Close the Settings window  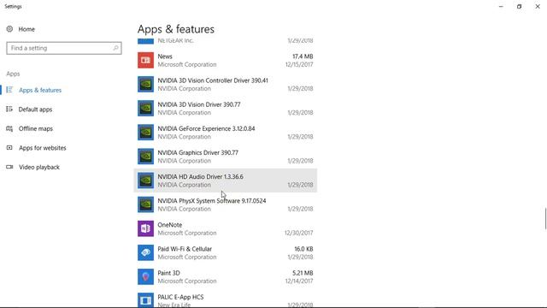coord(538,6)
